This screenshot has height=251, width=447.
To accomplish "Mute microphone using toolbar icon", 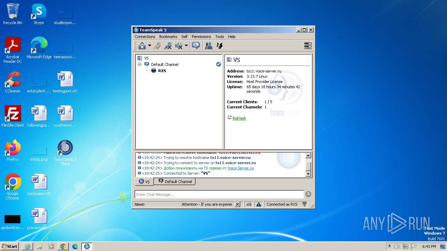I will pyautogui.click(x=168, y=46).
